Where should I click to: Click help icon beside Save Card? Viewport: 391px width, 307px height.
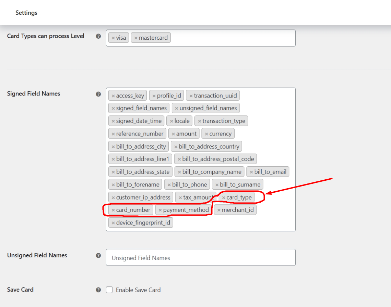[x=98, y=290]
